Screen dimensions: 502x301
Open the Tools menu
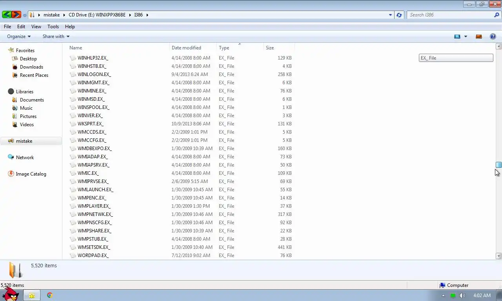pyautogui.click(x=53, y=27)
